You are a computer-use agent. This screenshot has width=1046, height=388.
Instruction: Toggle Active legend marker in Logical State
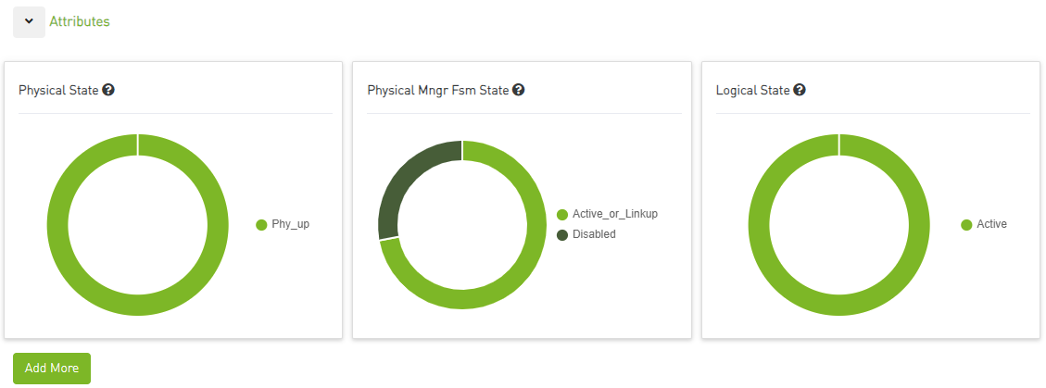pyautogui.click(x=966, y=224)
